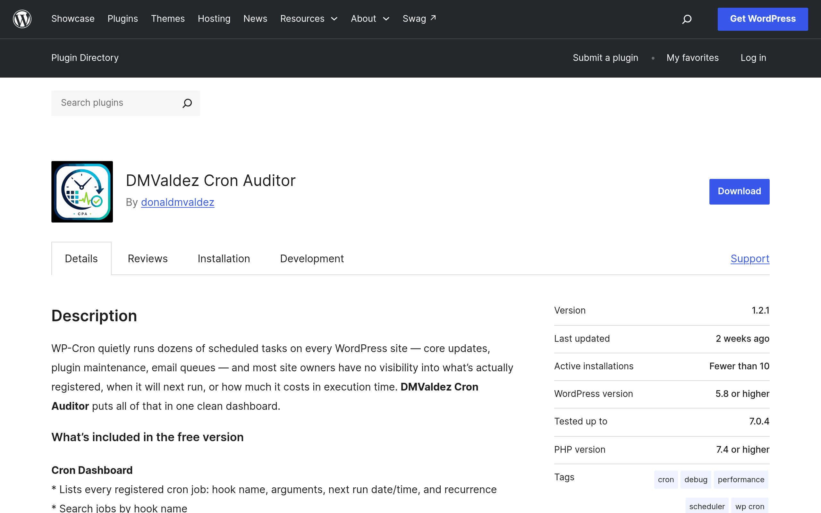Click the Download button
821x513 pixels.
pyautogui.click(x=739, y=191)
